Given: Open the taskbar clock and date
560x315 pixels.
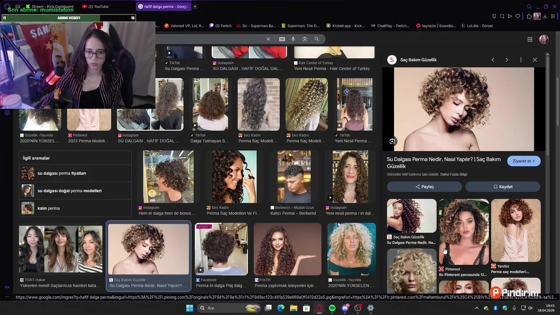Looking at the screenshot, I should [x=546, y=308].
